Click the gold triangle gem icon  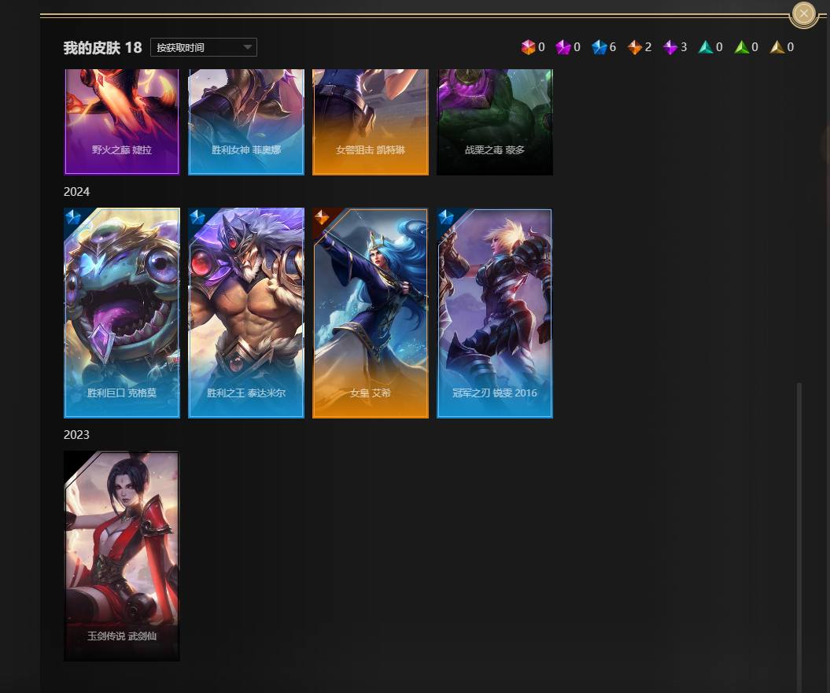pos(777,47)
